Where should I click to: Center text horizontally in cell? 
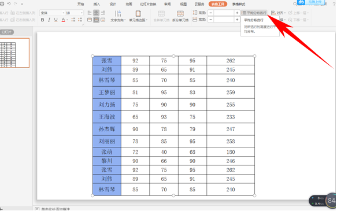(x=97, y=13)
